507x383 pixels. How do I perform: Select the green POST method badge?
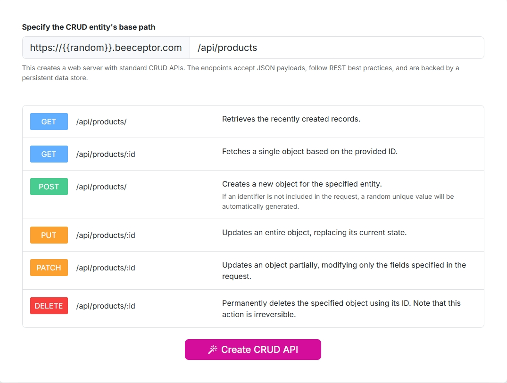pos(49,187)
